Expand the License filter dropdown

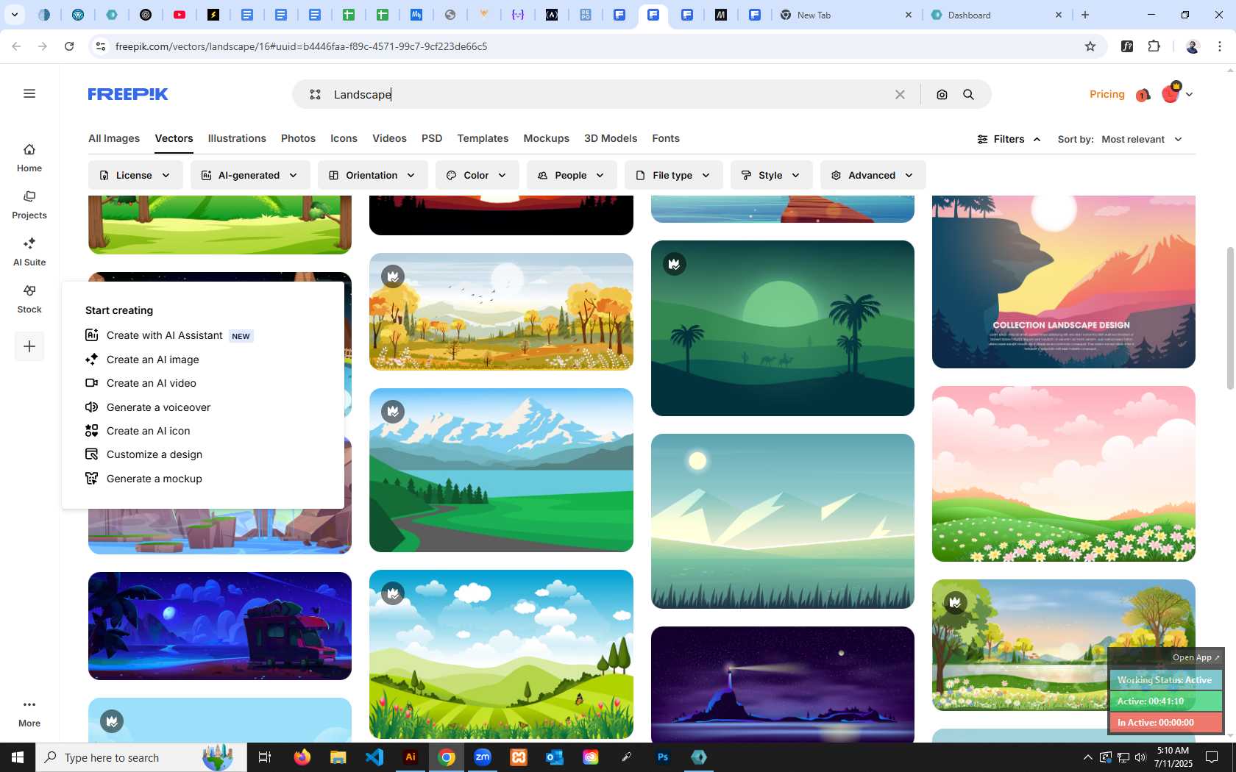(x=135, y=175)
